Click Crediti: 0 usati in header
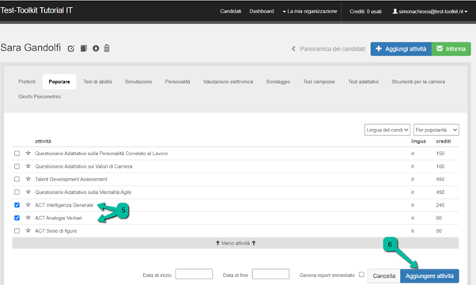 [x=365, y=12]
